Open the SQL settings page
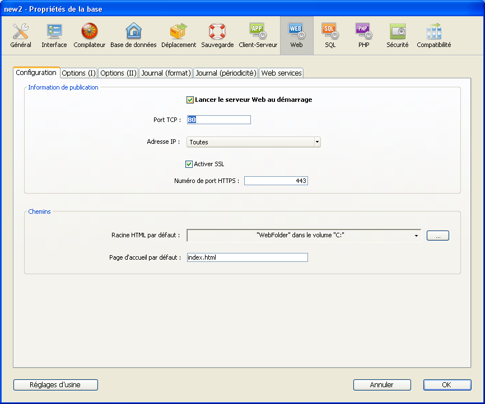485x404 pixels. [x=330, y=36]
